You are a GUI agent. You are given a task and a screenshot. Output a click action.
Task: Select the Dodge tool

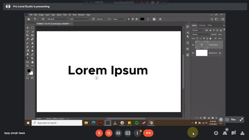coord(28,54)
